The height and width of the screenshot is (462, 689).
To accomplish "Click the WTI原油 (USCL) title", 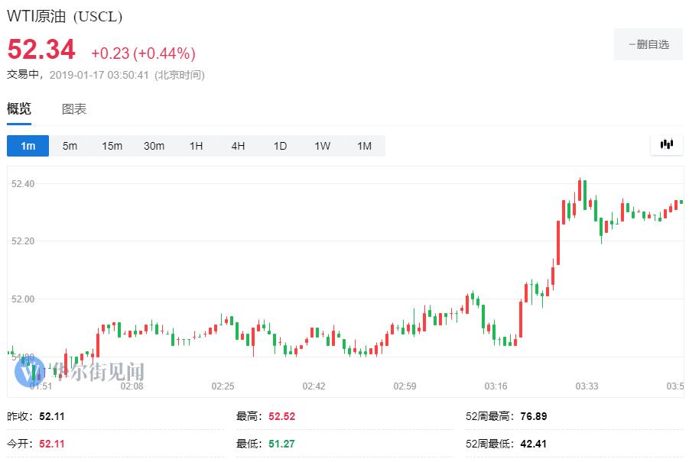I will tap(64, 16).
